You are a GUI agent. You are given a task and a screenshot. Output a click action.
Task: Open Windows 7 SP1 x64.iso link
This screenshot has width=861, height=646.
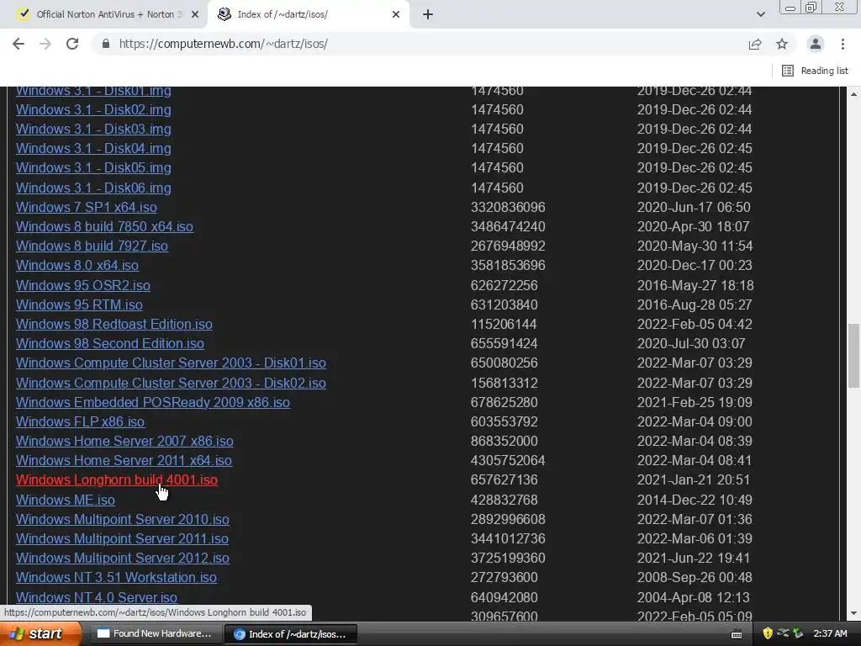pos(87,207)
